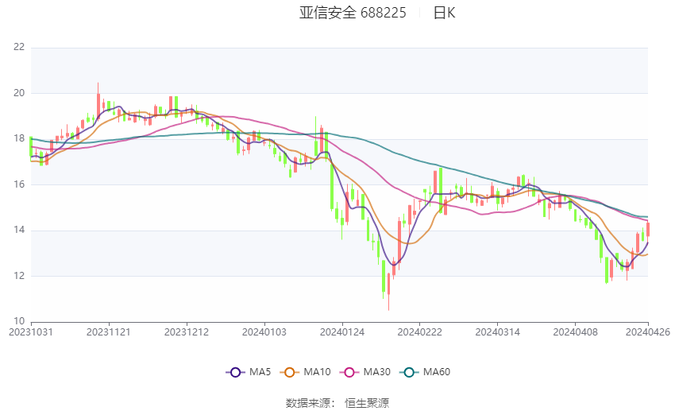Image resolution: width=675 pixels, height=411 pixels.
Task: Click the 20240426 date axis label
Action: point(648,332)
